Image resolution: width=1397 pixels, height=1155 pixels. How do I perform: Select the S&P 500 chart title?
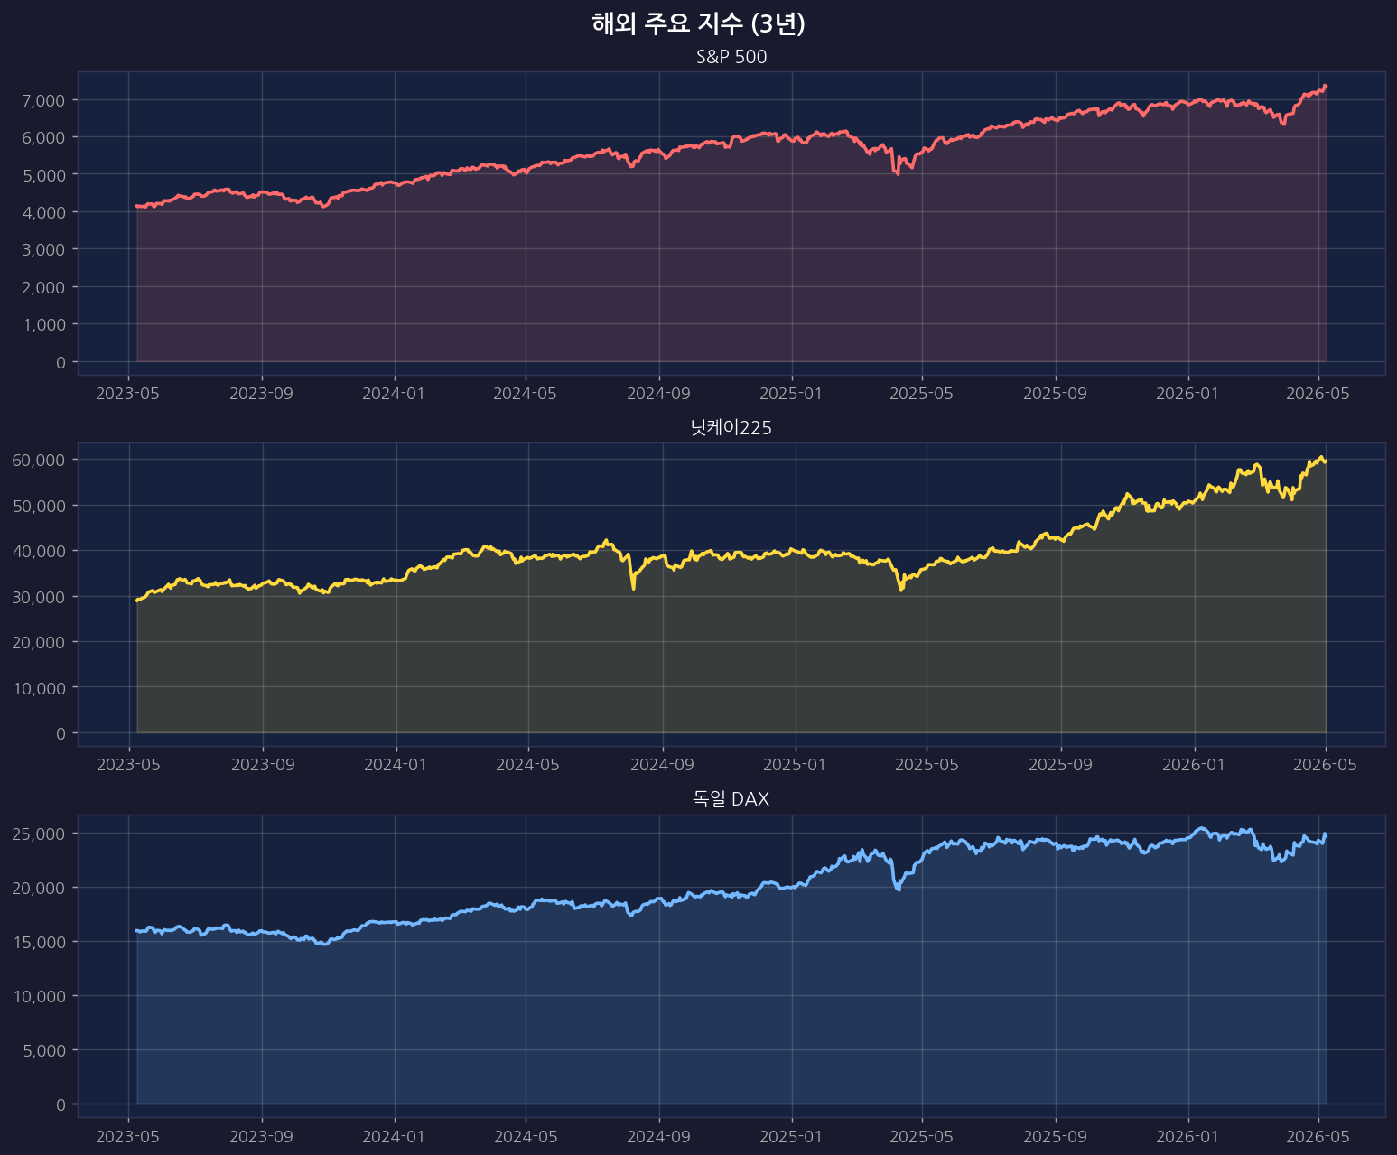(x=731, y=57)
